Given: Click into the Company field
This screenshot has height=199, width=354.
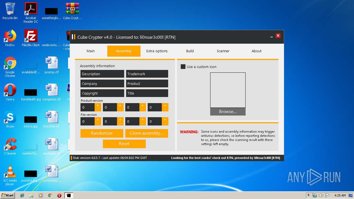Looking at the screenshot, I should (x=102, y=83).
